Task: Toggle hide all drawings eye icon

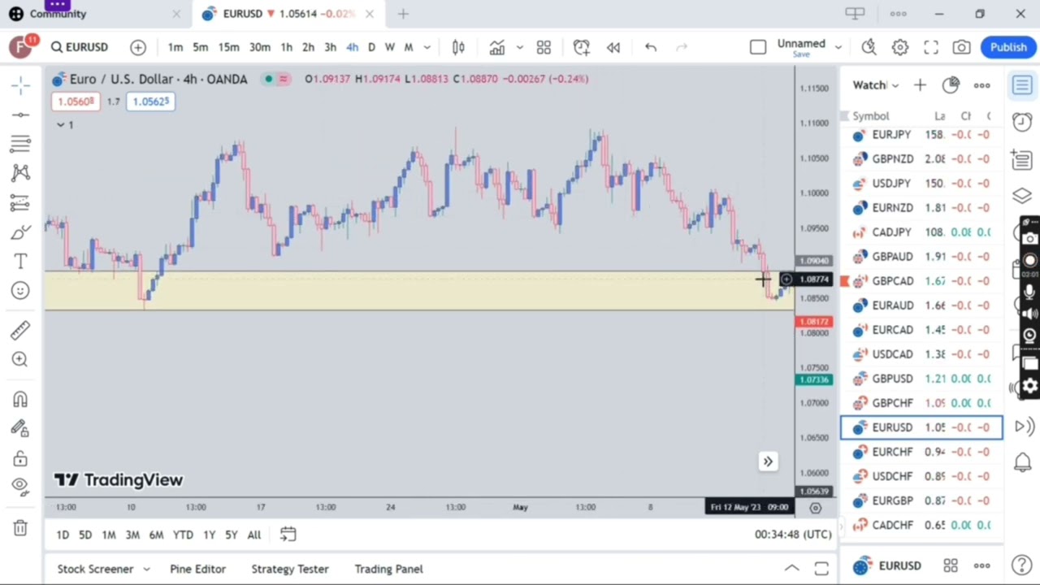Action: click(x=21, y=487)
